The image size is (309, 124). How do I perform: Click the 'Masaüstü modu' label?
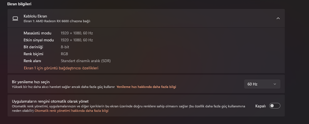pyautogui.click(x=38, y=33)
